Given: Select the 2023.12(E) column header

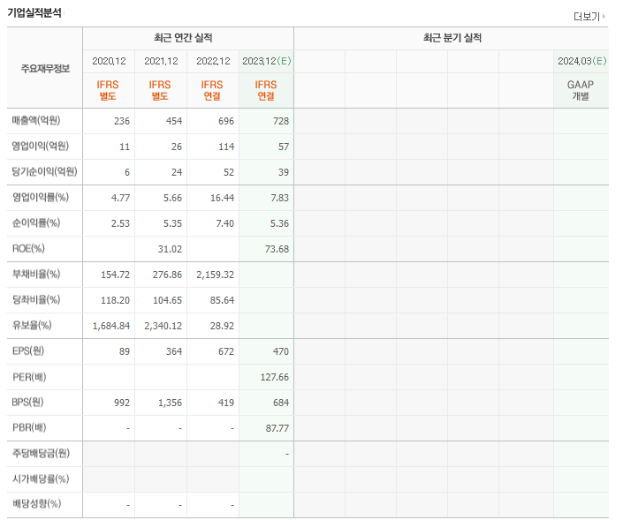Looking at the screenshot, I should pos(267,61).
